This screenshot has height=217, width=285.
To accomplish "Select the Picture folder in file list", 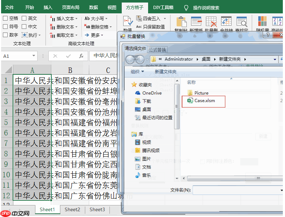I will [x=198, y=93].
